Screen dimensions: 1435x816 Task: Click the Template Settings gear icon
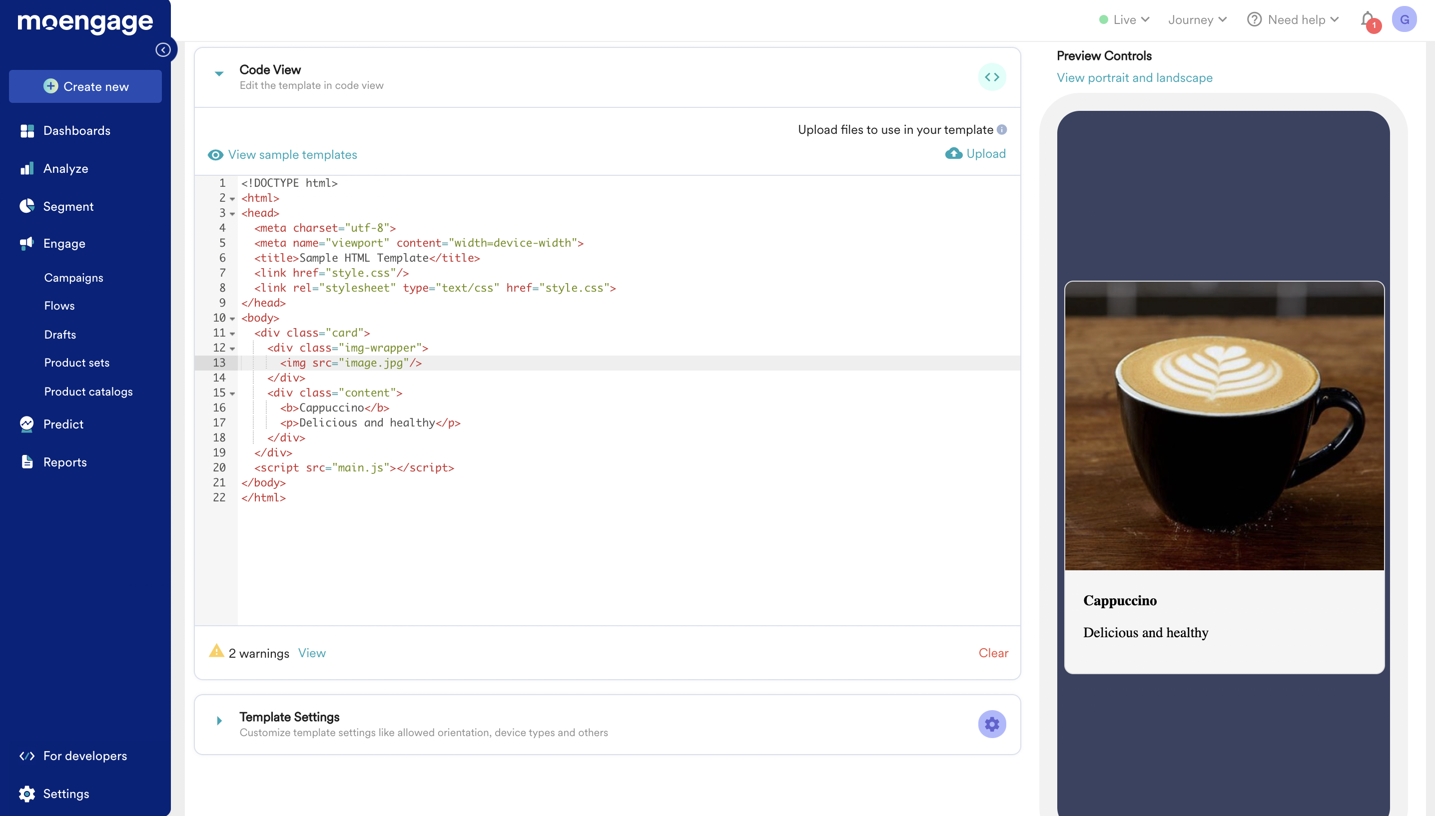click(992, 724)
